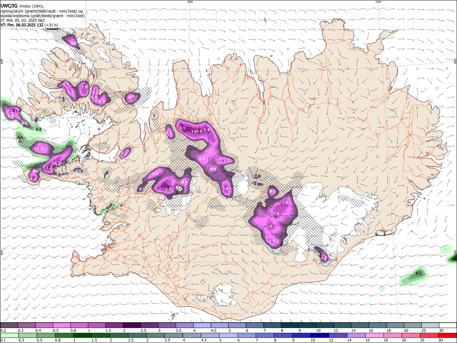
Task: Pick the deep navy bottom-row swatch at 10
Action: (x=319, y=335)
